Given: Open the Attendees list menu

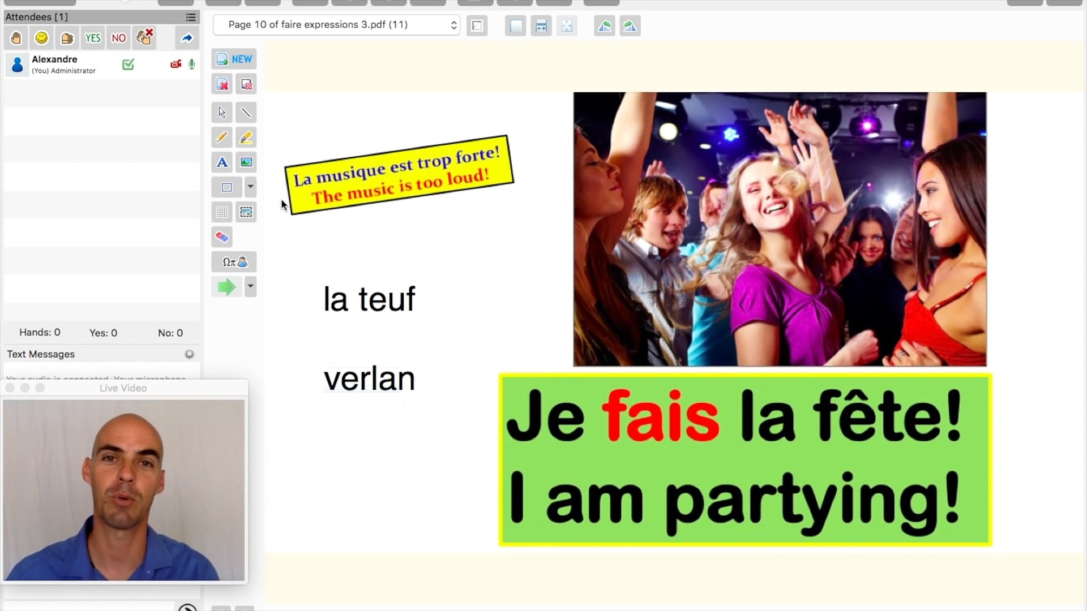Looking at the screenshot, I should [191, 17].
